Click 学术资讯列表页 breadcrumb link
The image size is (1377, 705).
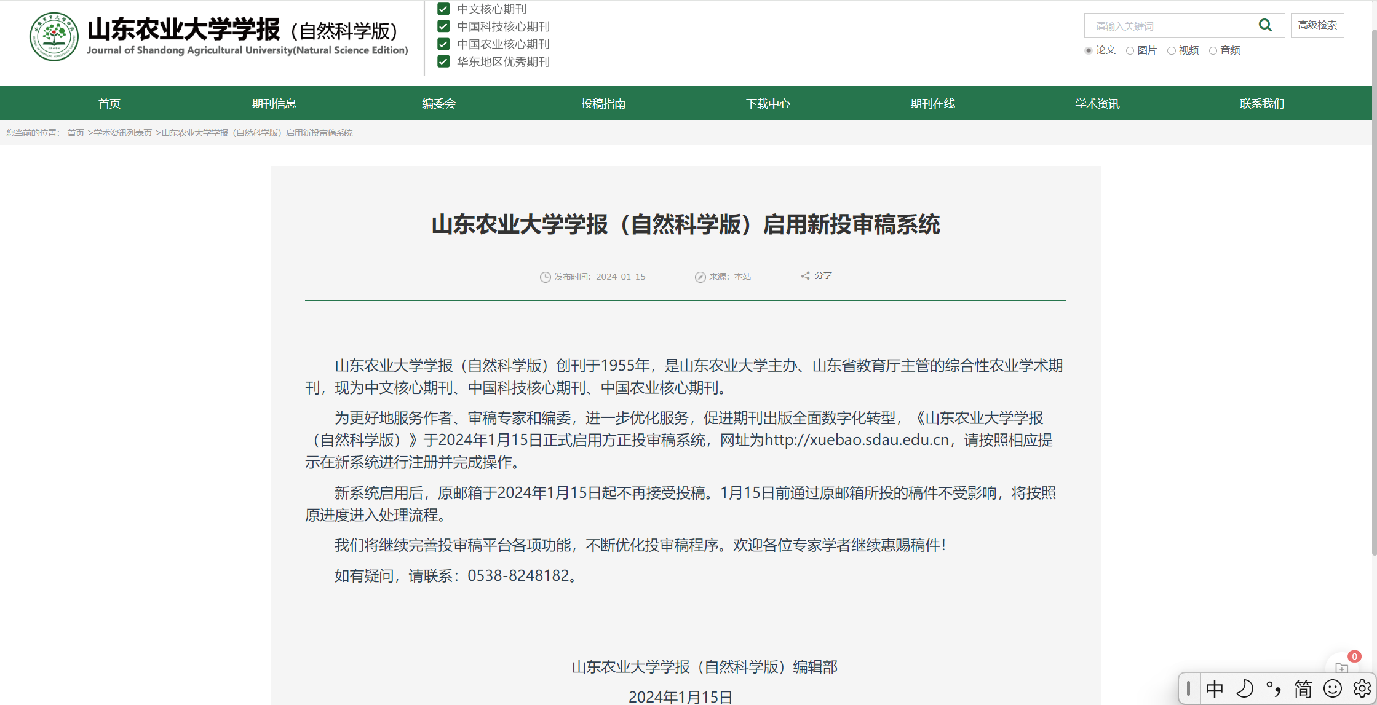coord(123,133)
